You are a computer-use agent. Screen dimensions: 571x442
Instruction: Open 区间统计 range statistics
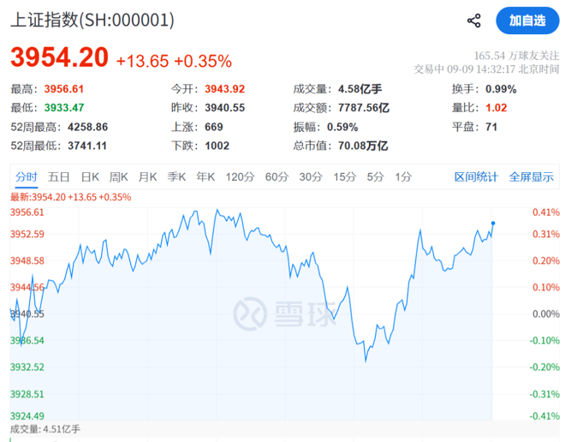click(x=476, y=177)
